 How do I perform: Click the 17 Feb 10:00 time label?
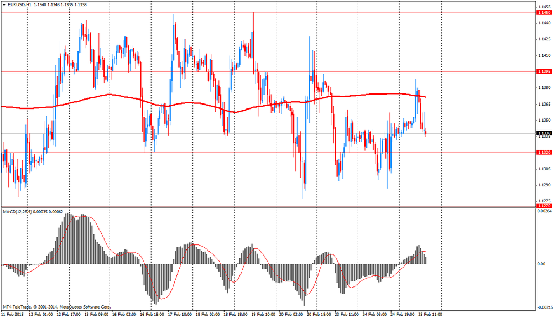[180, 315]
